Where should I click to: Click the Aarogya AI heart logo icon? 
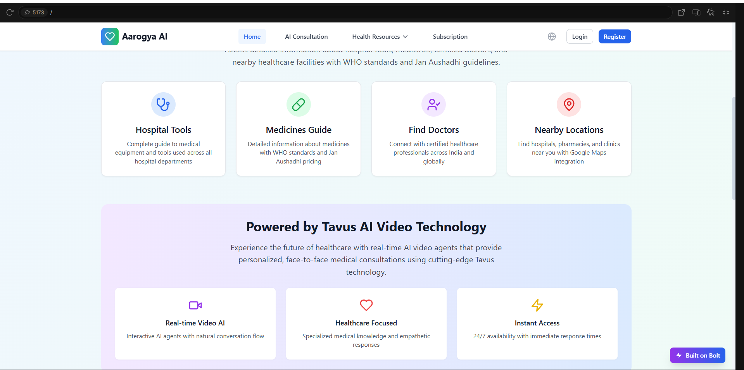[x=110, y=36]
